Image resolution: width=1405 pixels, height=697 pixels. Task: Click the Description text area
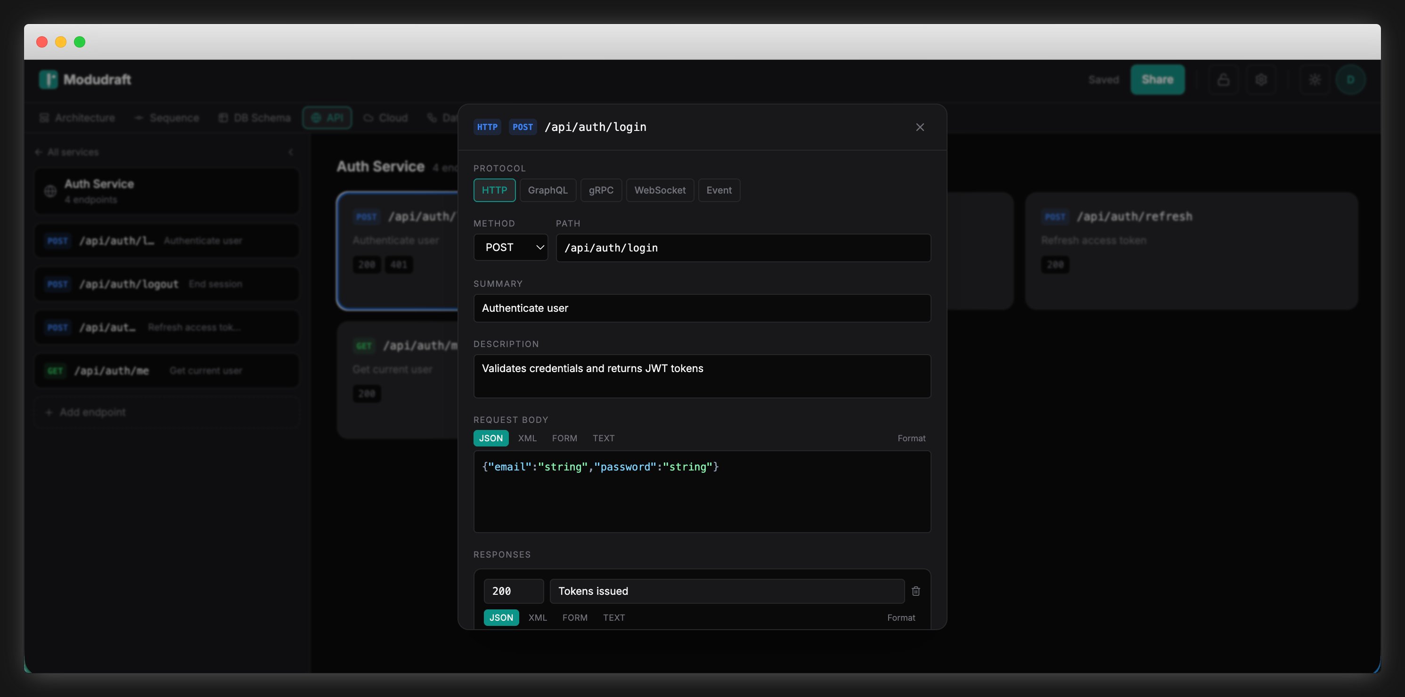click(702, 376)
